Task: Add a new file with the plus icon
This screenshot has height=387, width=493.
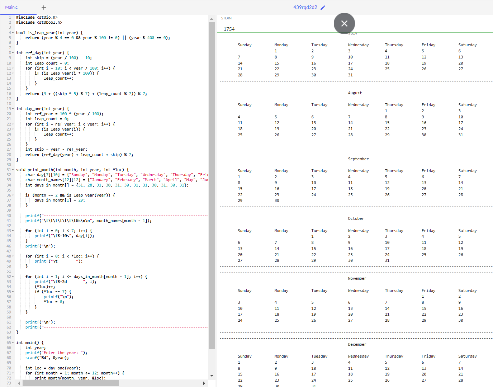Action: click(x=44, y=8)
